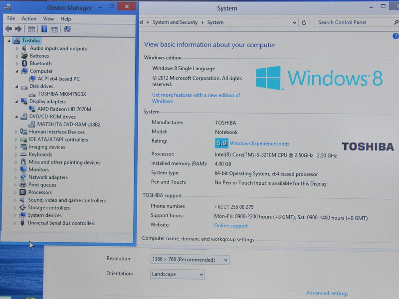
Task: Click the 5.9 Windows Experience rating badge
Action: click(221, 143)
